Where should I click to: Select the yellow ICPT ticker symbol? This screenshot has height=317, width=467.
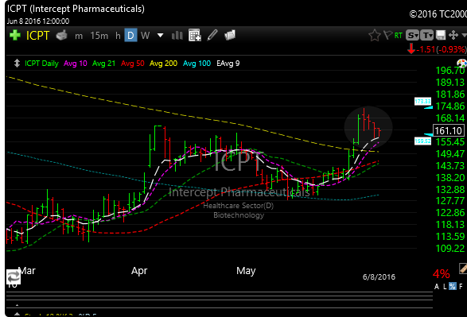point(37,36)
